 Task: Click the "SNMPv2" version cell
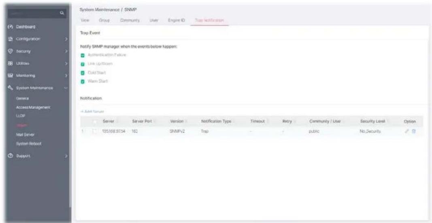(177, 131)
